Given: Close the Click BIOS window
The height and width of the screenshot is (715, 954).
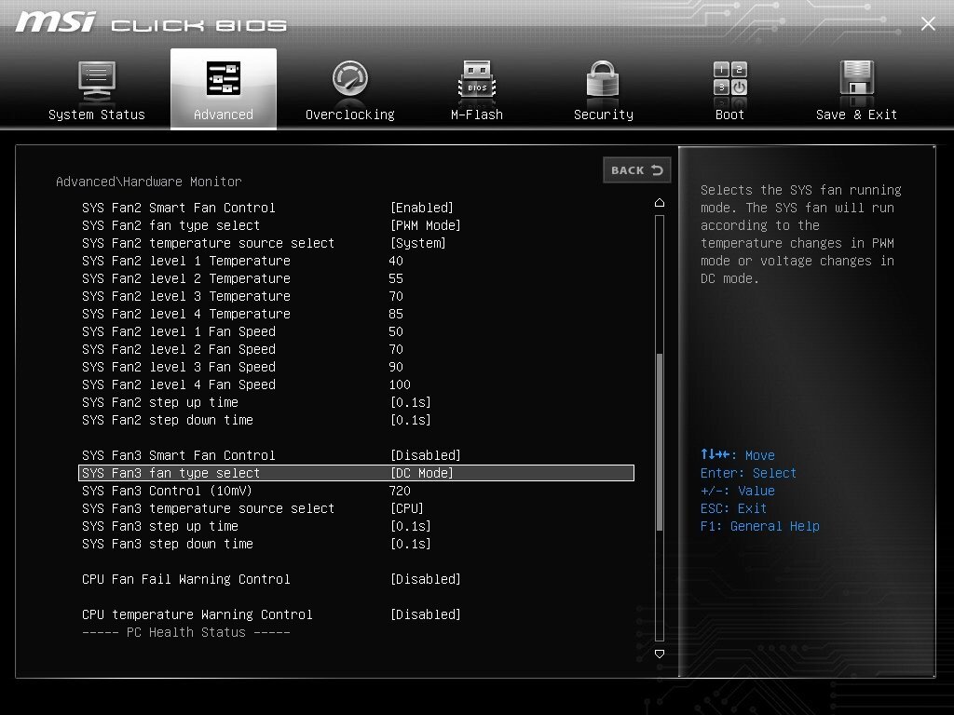Looking at the screenshot, I should coord(928,23).
